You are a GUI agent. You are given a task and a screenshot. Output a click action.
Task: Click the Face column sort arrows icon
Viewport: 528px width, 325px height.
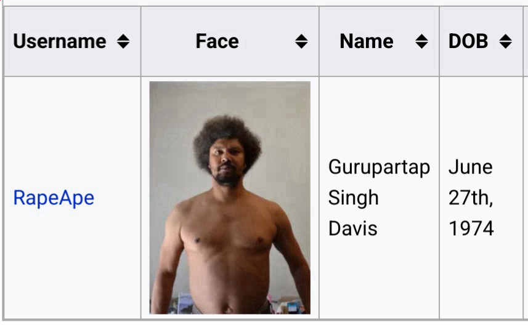coord(301,41)
